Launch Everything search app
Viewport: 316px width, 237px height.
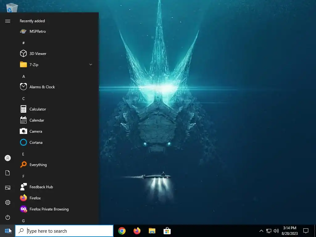coord(56,165)
